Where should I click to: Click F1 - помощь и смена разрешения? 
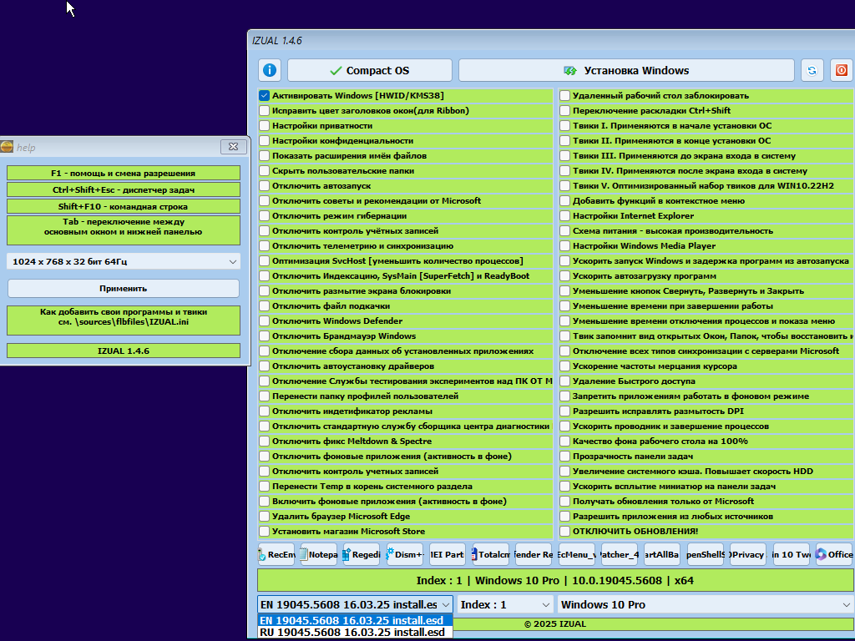[x=124, y=174]
